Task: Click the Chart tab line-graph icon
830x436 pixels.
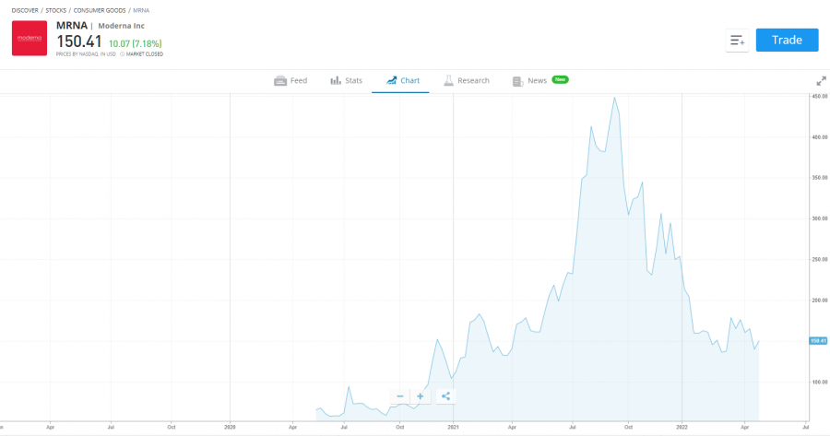Action: point(391,80)
